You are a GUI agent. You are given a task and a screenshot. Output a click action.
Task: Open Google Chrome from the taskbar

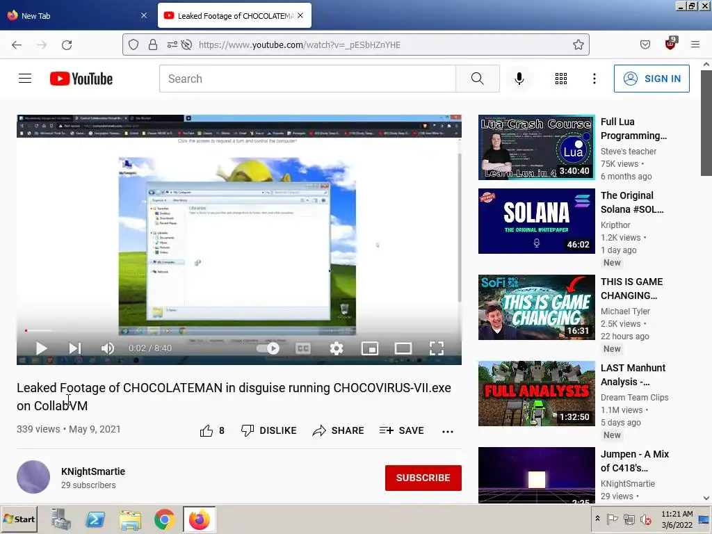[x=164, y=519]
